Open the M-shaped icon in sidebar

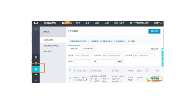tap(36, 75)
